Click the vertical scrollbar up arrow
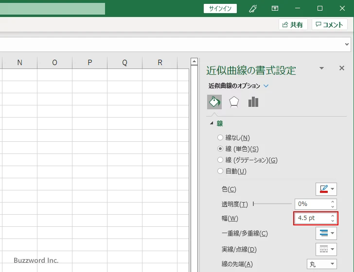Image resolution: width=354 pixels, height=272 pixels. click(x=194, y=61)
